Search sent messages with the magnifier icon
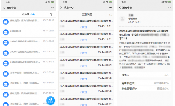Screen dimensions: 175x106 coord(111,15)
